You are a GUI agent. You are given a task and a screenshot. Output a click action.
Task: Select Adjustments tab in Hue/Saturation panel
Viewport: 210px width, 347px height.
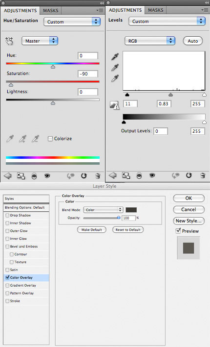pyautogui.click(x=21, y=11)
